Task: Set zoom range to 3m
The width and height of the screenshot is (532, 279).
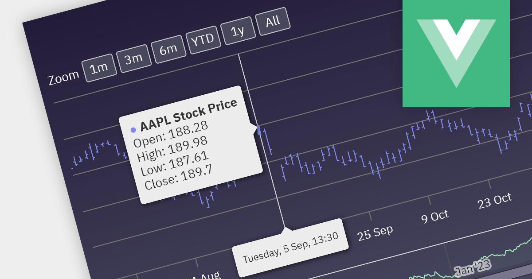Action: pyautogui.click(x=133, y=58)
